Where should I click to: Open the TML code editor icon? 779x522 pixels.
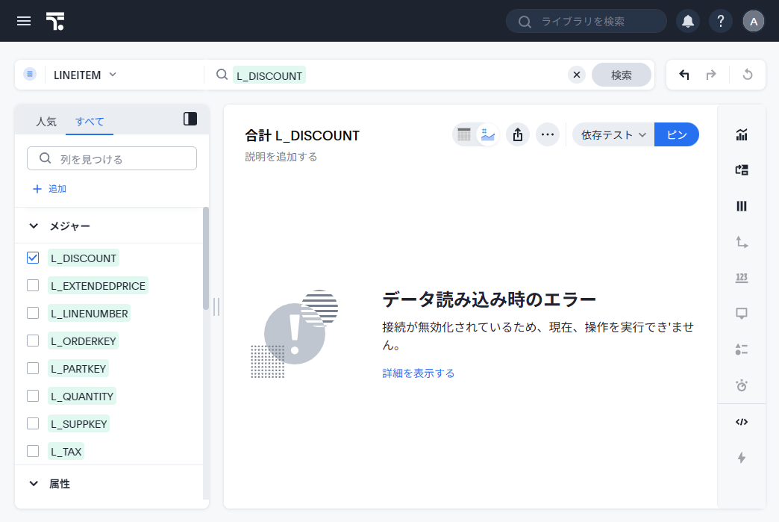click(x=741, y=422)
